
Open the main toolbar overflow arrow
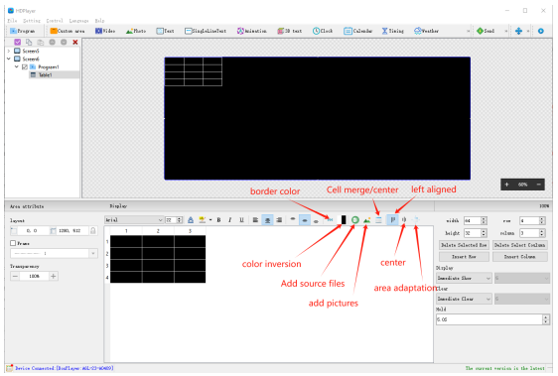click(x=468, y=31)
